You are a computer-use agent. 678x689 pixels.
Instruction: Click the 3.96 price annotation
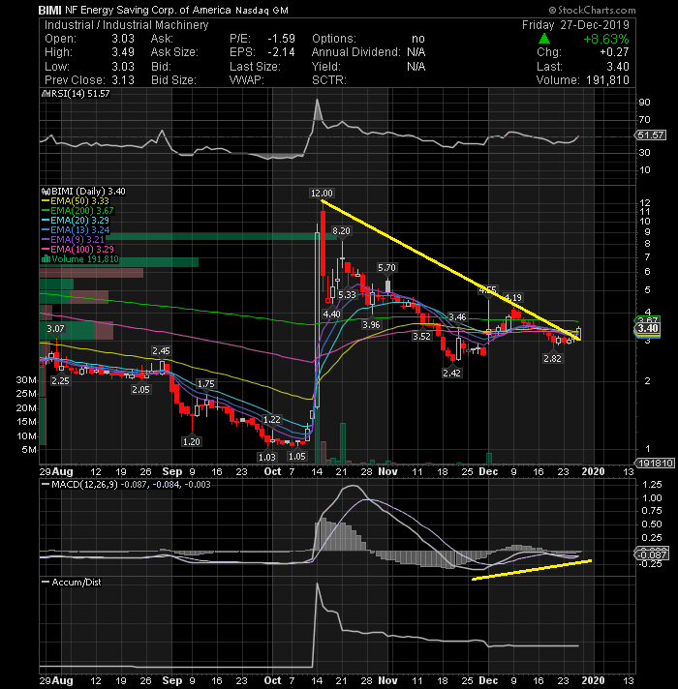(371, 325)
